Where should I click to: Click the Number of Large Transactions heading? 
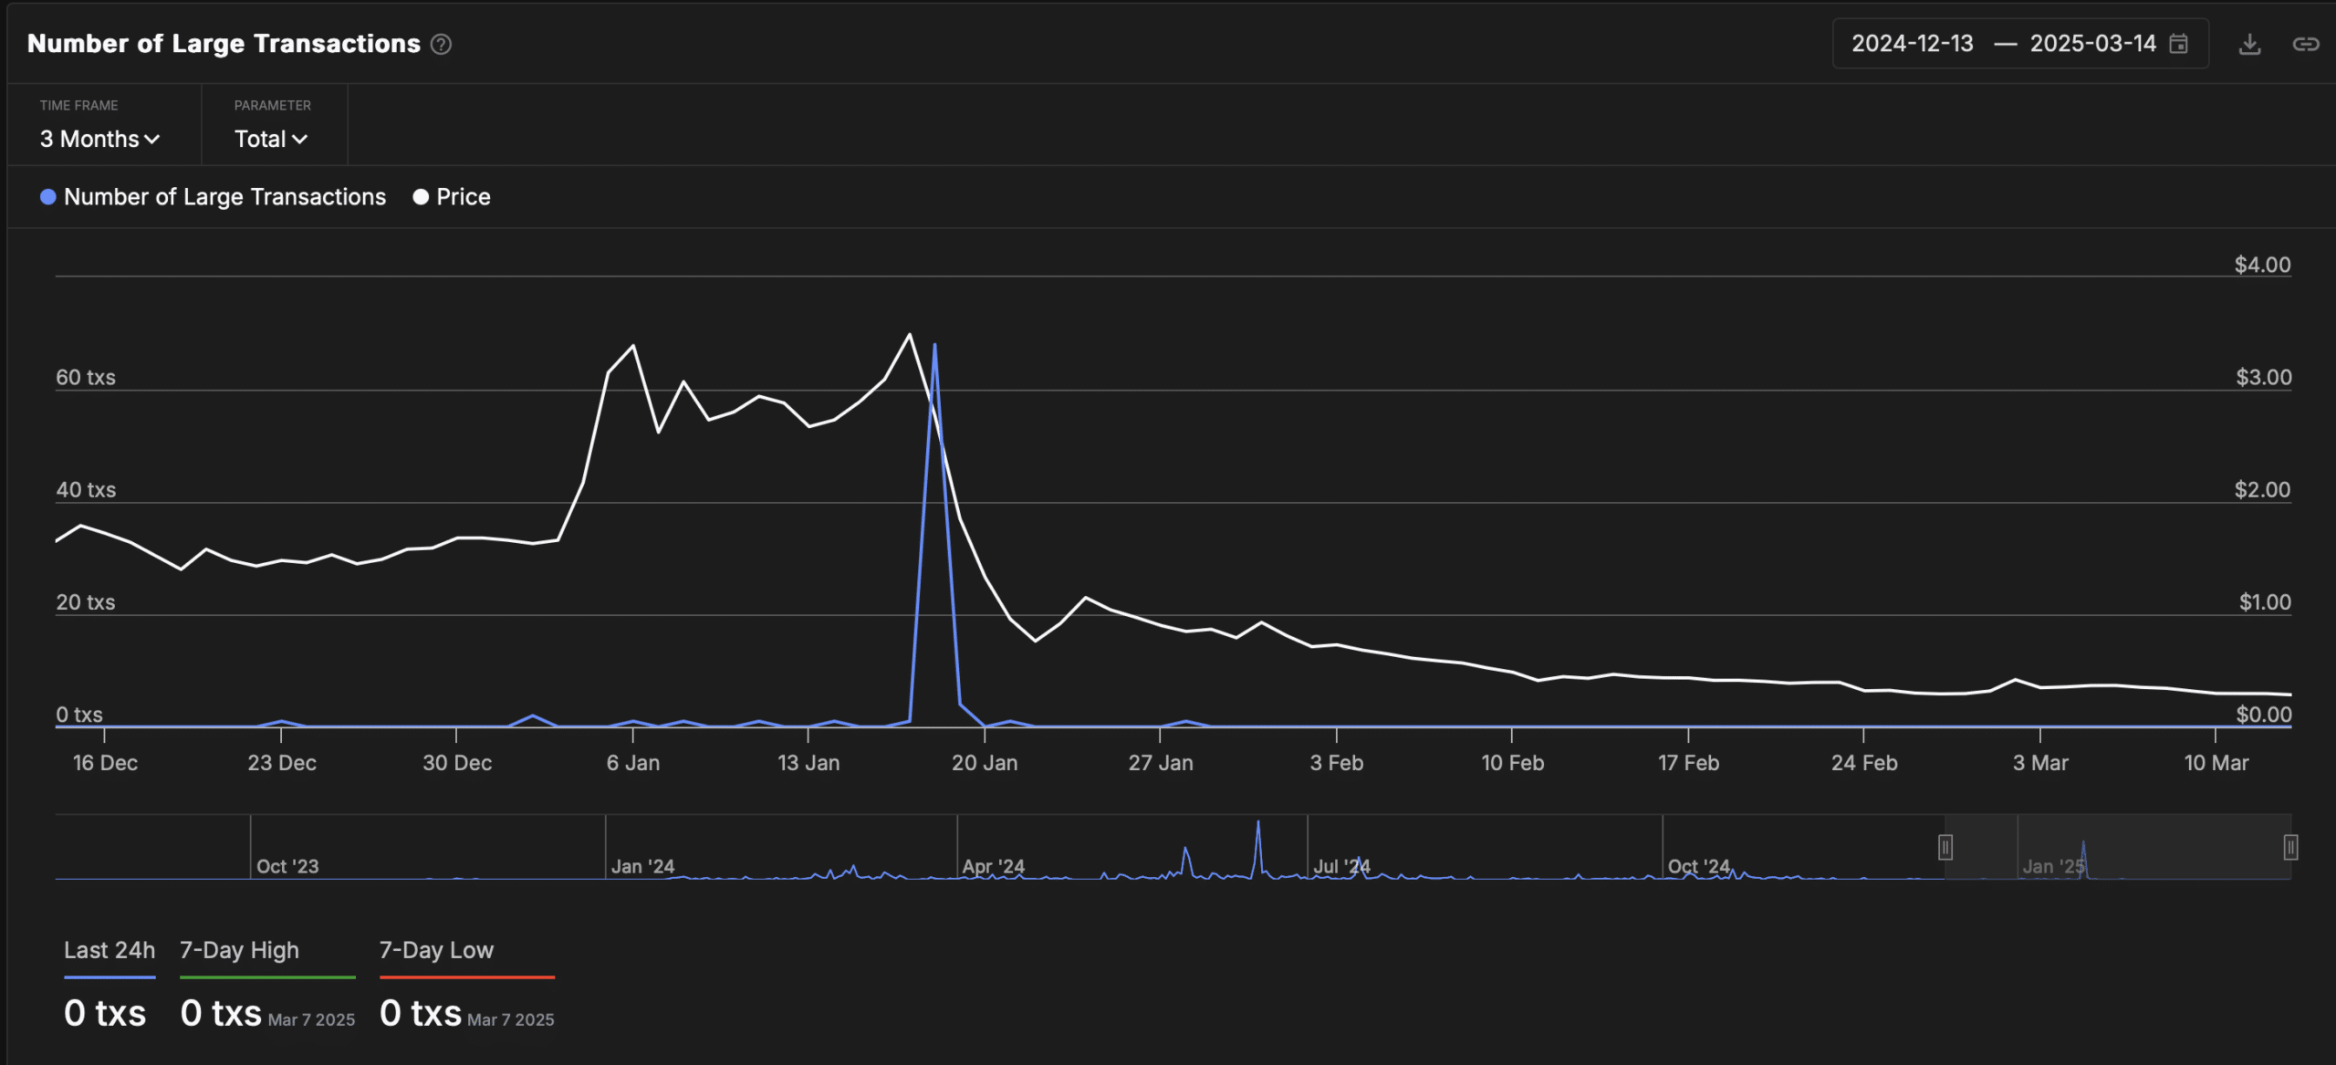point(224,44)
